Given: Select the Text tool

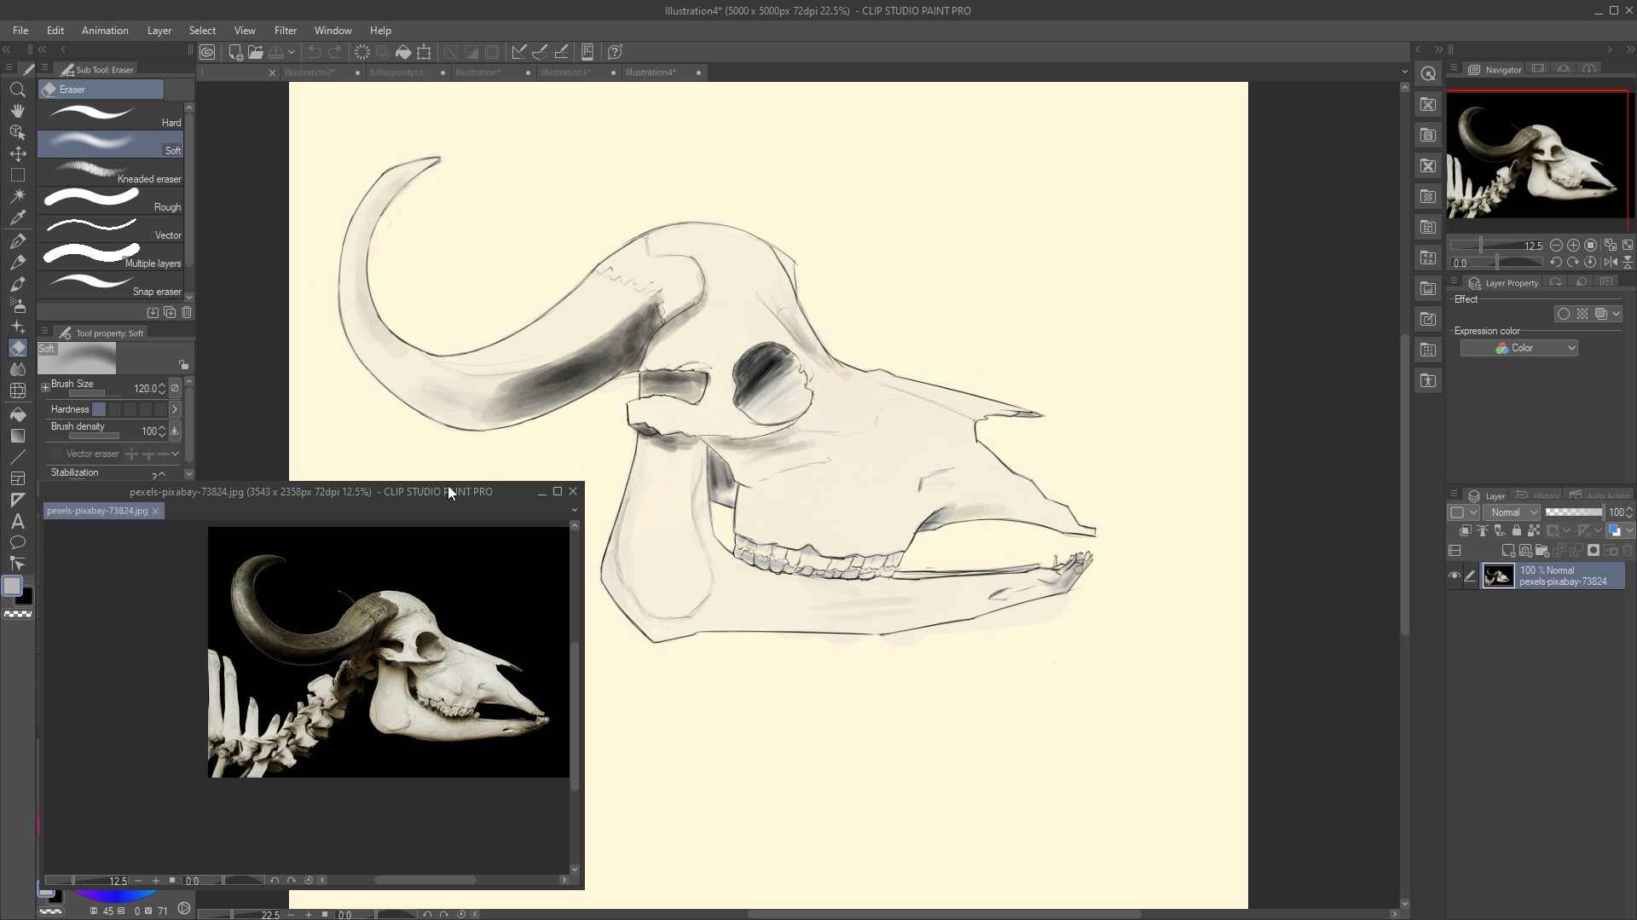Looking at the screenshot, I should (17, 522).
